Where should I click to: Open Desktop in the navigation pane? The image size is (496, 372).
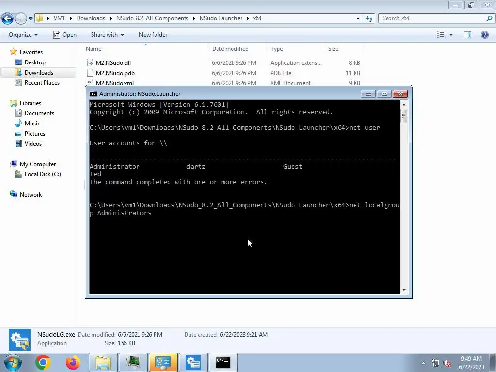(35, 62)
